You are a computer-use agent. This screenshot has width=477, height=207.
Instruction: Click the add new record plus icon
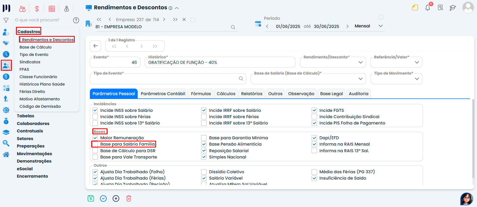tap(116, 199)
